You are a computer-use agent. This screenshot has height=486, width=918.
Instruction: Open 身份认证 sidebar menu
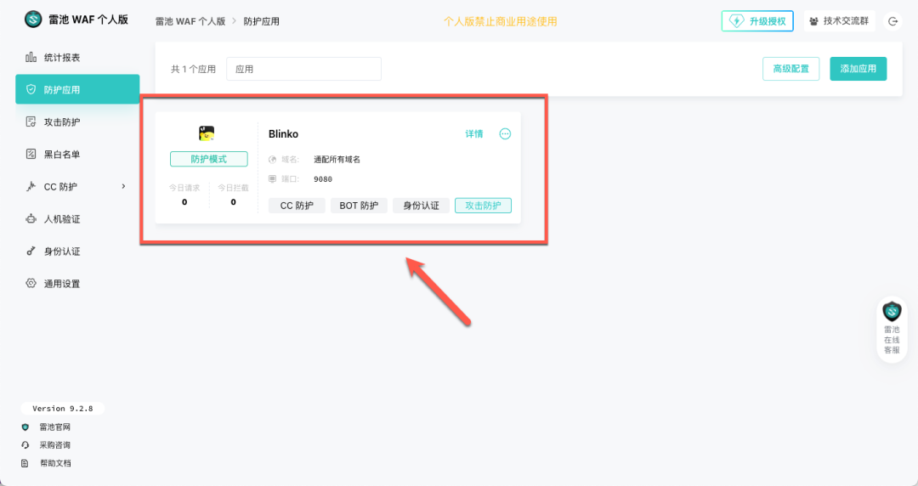pyautogui.click(x=77, y=251)
